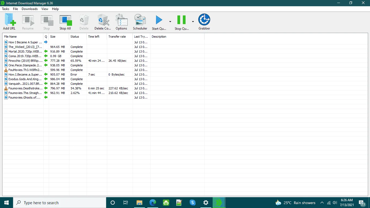Click the Start Queue play icon
The height and width of the screenshot is (208, 370).
[x=159, y=20]
